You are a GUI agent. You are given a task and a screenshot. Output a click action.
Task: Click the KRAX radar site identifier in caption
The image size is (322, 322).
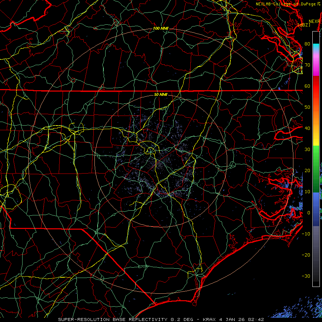[210, 319]
